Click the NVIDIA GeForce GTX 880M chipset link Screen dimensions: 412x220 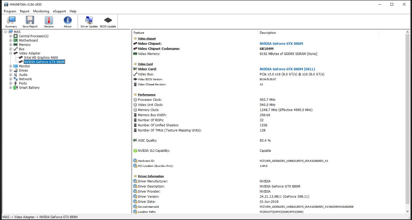pyautogui.click(x=281, y=43)
